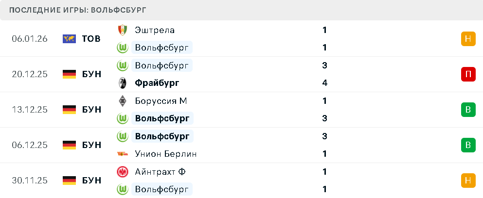This screenshot has width=483, height=198.
Task: Open the Айнтрахт Ф team link
Action: tap(160, 172)
